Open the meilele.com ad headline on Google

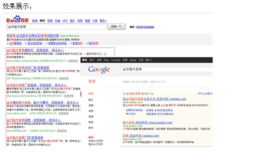(154, 99)
